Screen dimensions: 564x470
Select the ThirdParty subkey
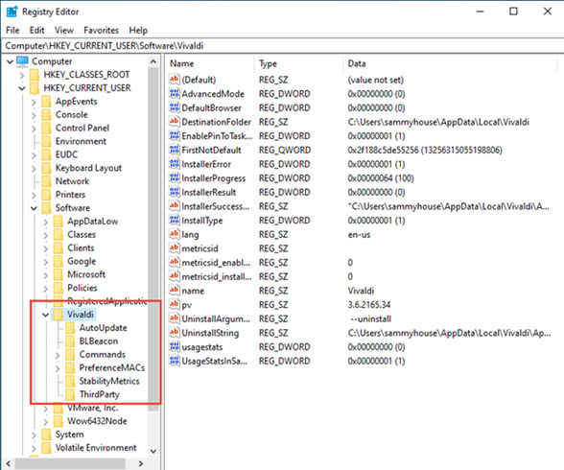[x=100, y=394]
